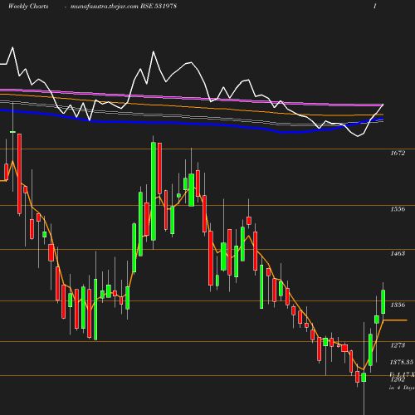Screen dimensions: 415x415
Task: Select the 1672 price level label
Action: tap(398, 153)
